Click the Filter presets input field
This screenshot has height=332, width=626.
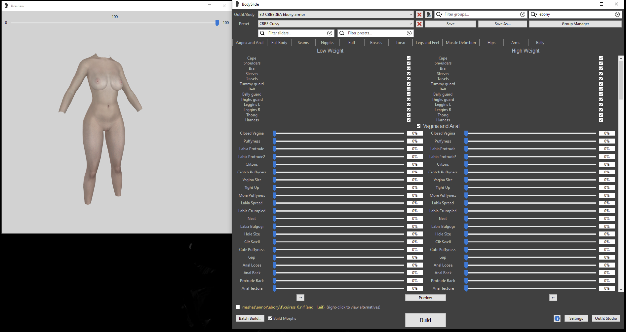376,33
